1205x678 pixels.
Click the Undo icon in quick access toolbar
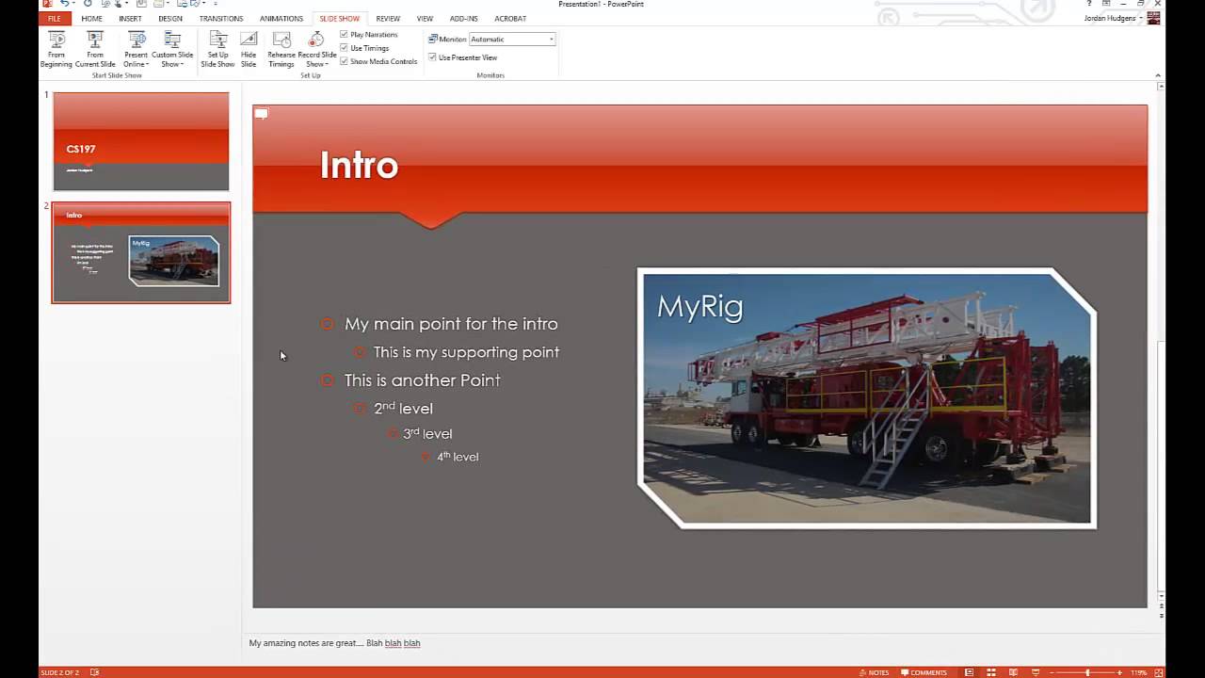(65, 4)
